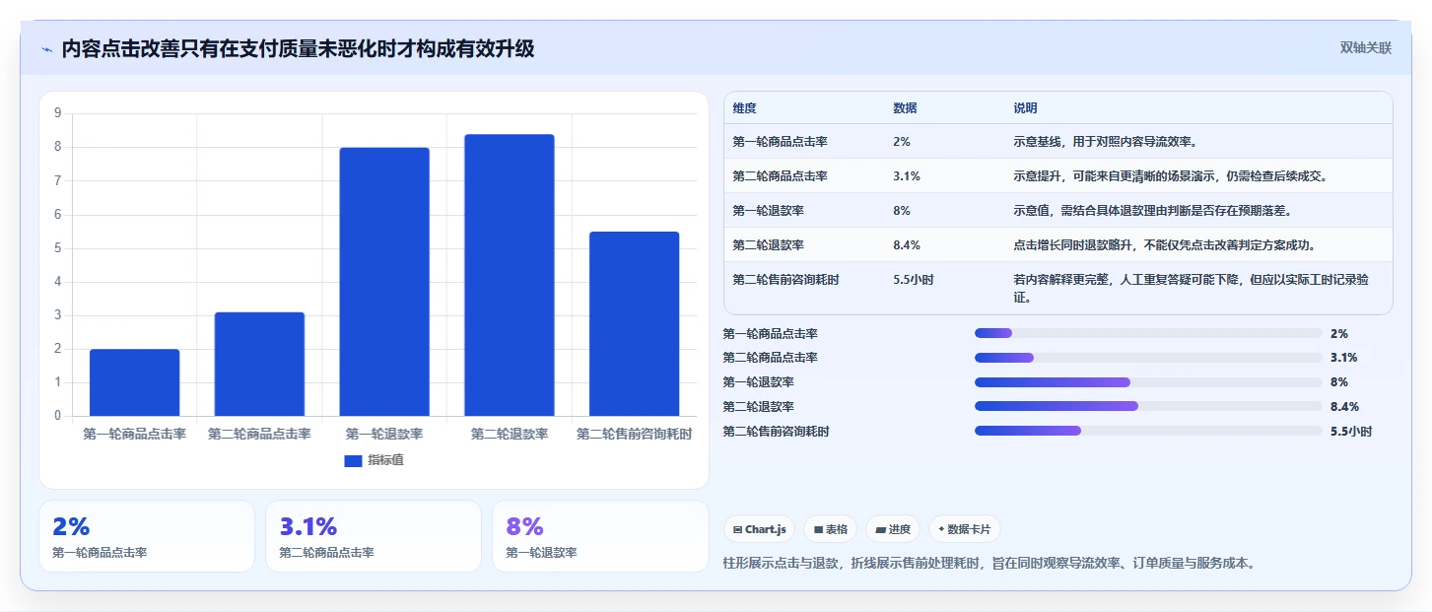Click the 第二轮退款率 bar in the chart
Image resolution: width=1432 pixels, height=612 pixels.
coord(510,275)
